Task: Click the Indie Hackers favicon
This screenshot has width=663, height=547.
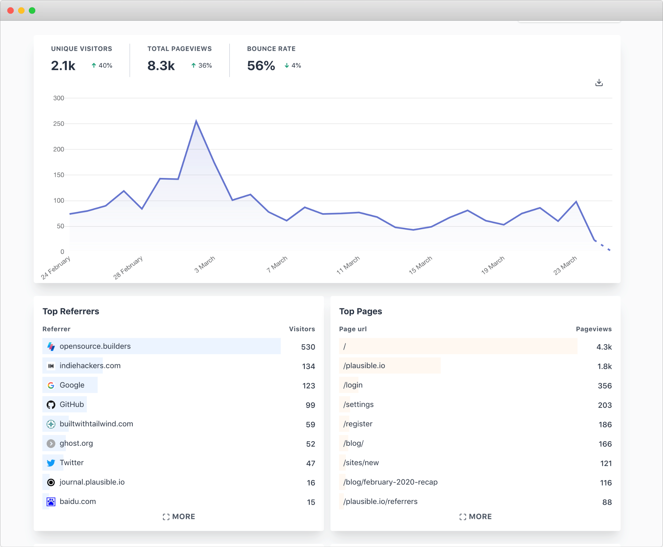Action: 51,366
